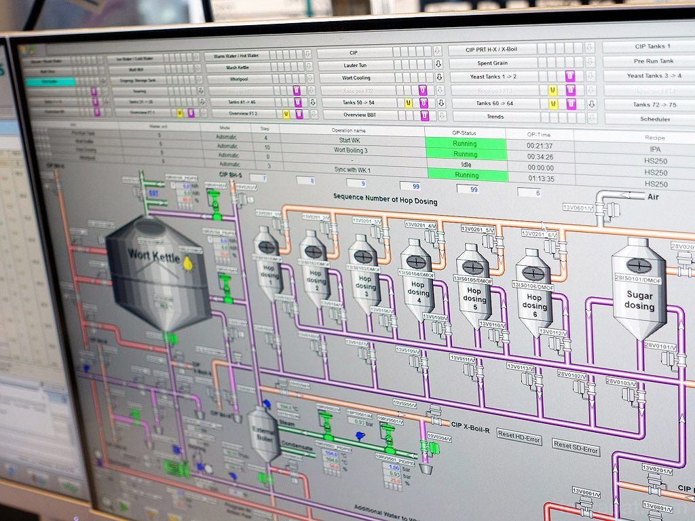
Task: Click the yellow light bulb on Wort Kettle
Action: click(x=188, y=263)
